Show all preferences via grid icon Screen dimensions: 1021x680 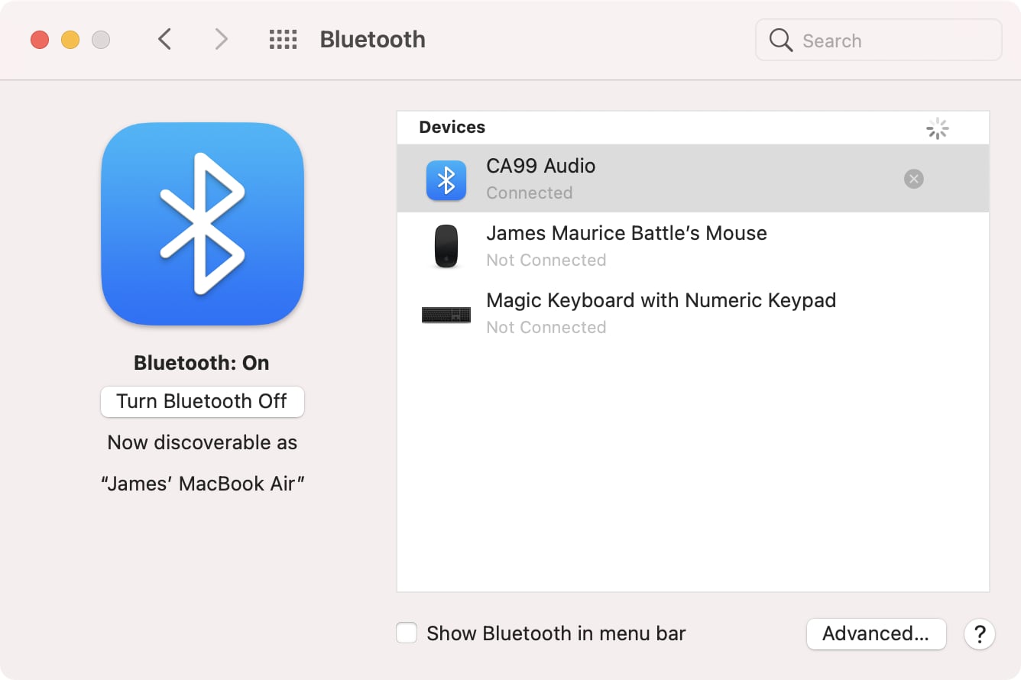pyautogui.click(x=283, y=40)
